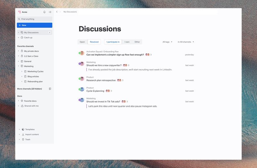
Task: Open the In All channels dropdown
Action: (x=186, y=42)
